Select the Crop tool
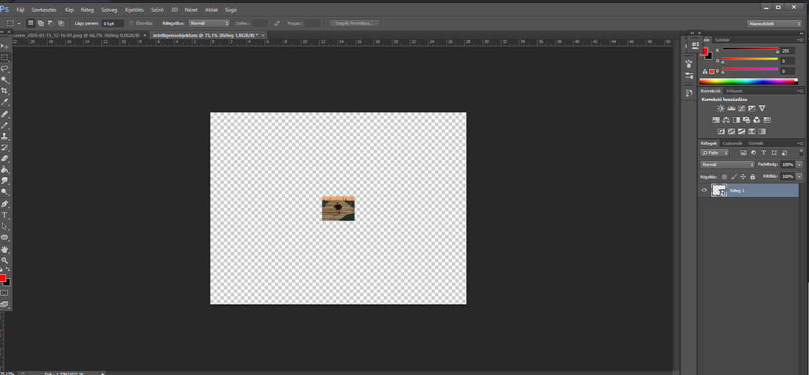 coord(4,92)
